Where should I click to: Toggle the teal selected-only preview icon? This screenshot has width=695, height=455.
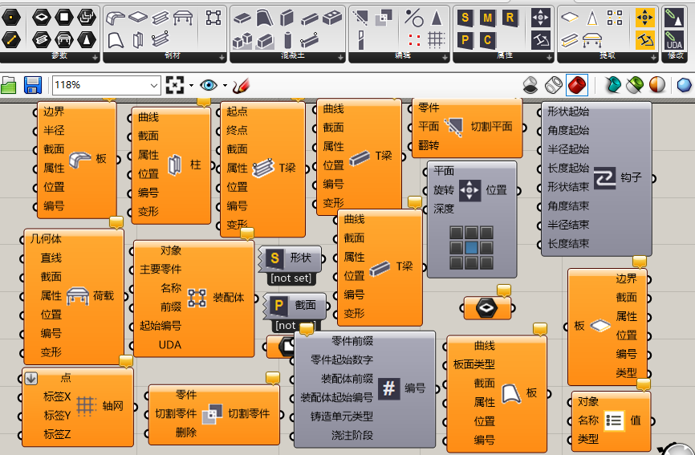pyautogui.click(x=613, y=84)
